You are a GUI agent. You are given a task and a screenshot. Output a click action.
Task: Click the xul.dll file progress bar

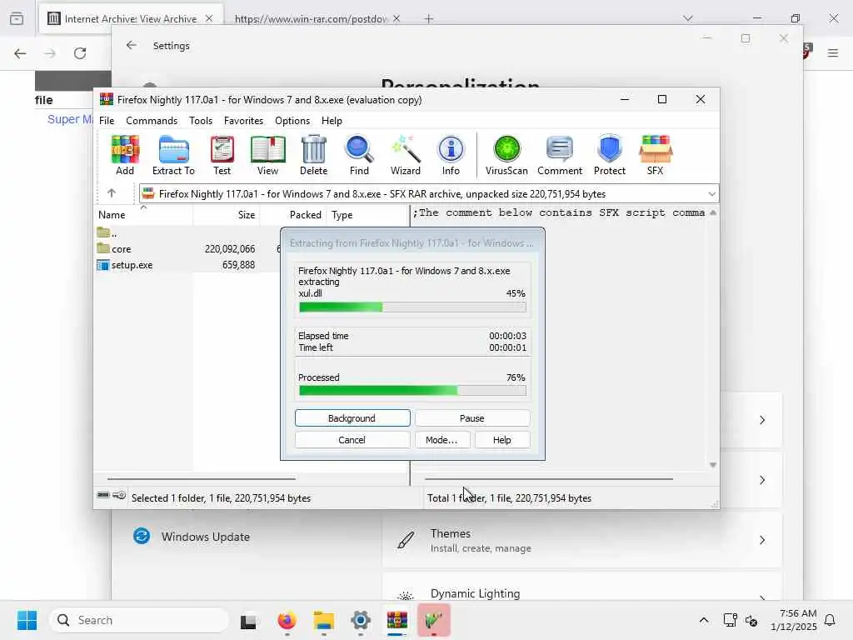point(412,307)
